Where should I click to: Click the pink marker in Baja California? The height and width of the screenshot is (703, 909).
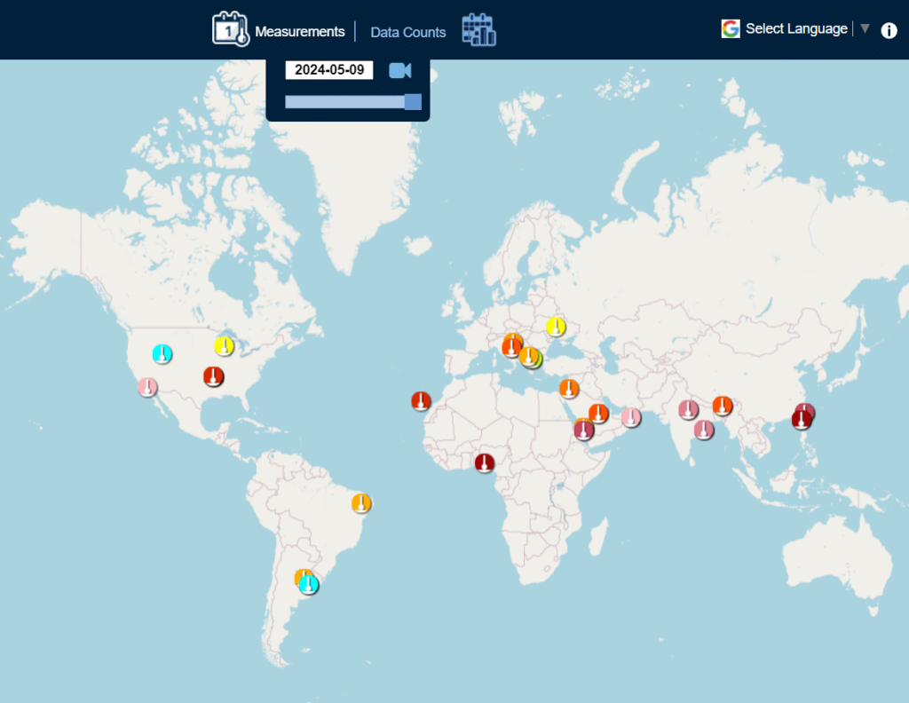147,387
